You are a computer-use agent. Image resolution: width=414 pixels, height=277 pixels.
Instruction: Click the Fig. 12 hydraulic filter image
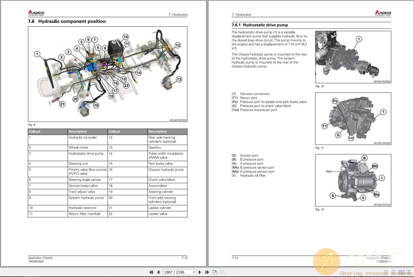coord(353,180)
